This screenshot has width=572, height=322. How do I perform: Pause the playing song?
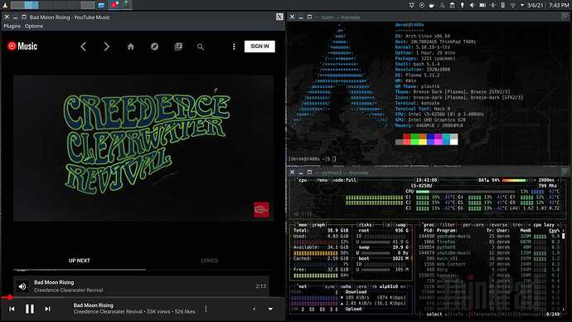point(30,309)
